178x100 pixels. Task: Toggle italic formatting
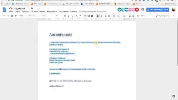pos(69,16)
